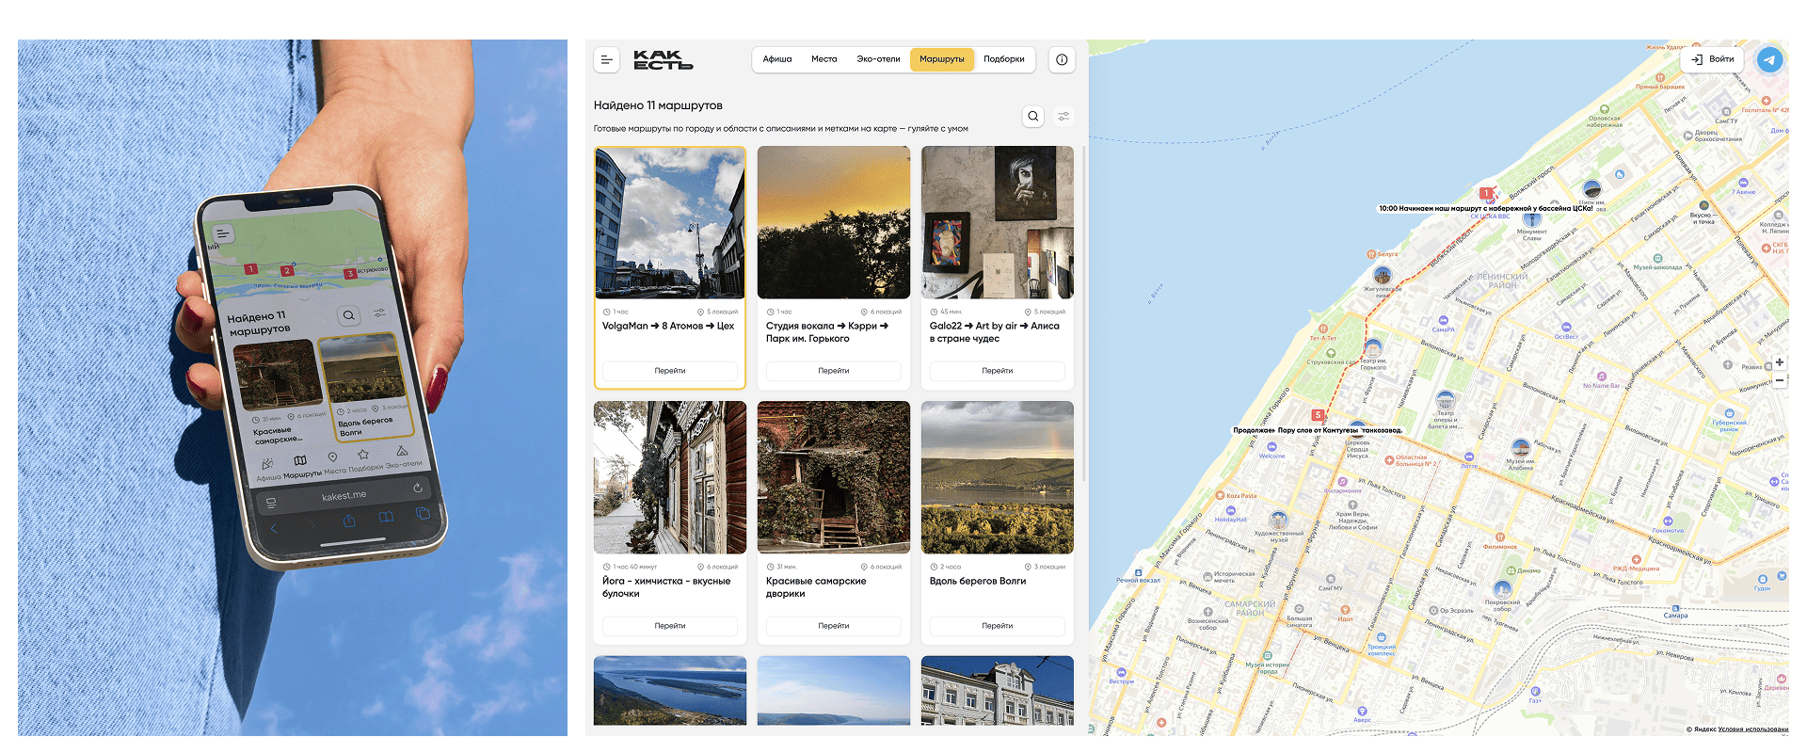Image resolution: width=1807 pixels, height=753 pixels.
Task: Click the info icon after Подборки
Action: pos(1062,60)
